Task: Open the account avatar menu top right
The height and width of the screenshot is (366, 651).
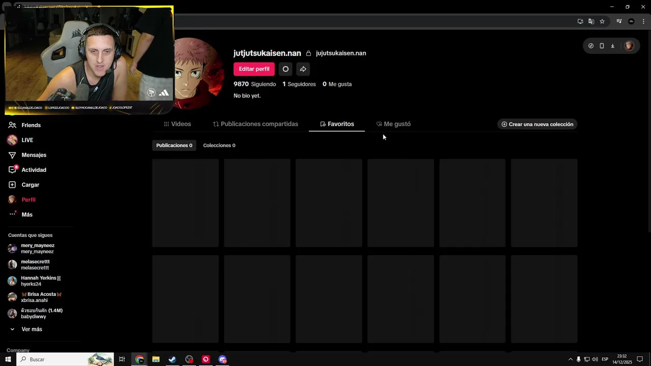Action: coord(629,46)
